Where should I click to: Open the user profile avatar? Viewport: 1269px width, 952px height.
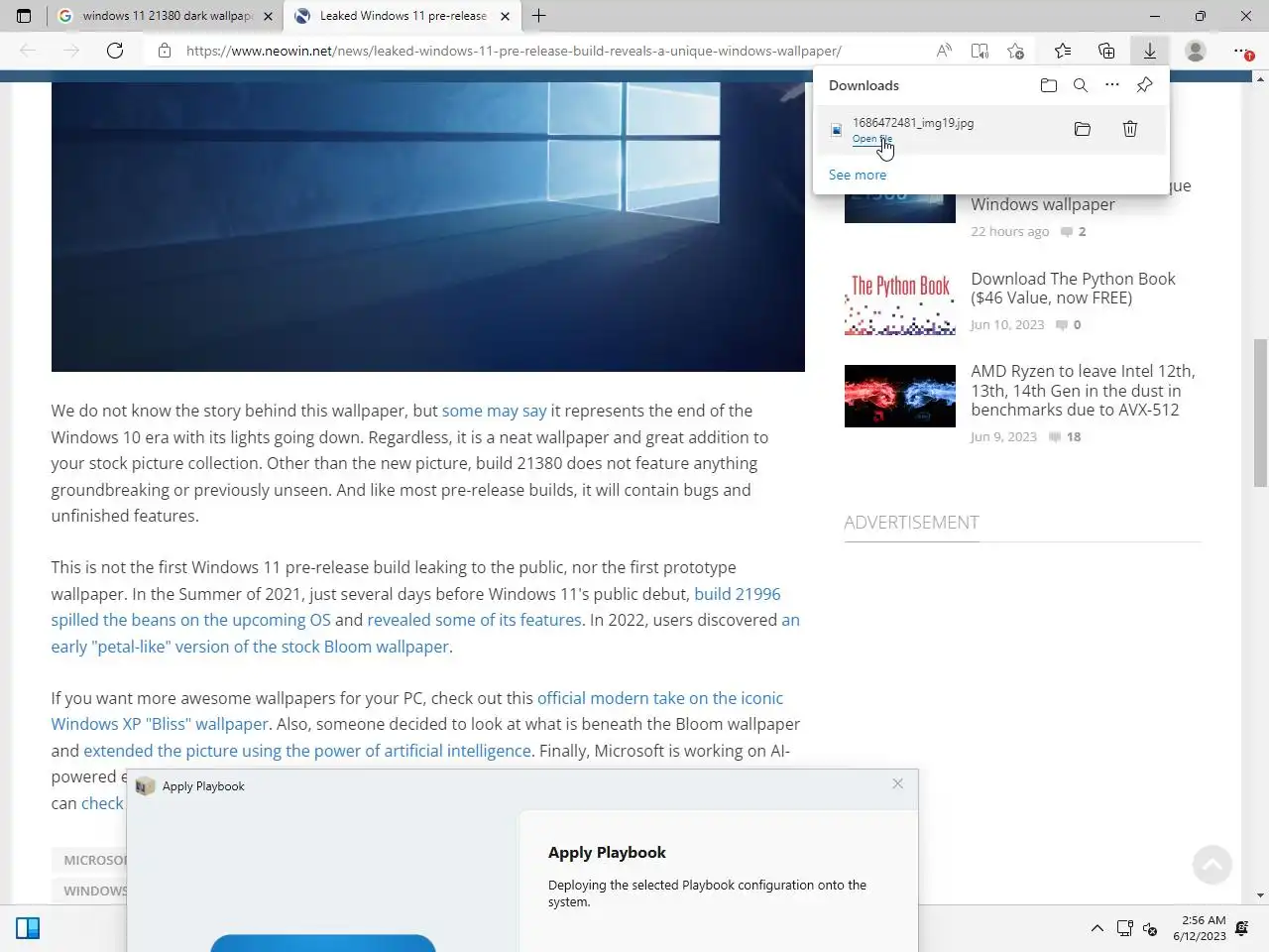tap(1196, 51)
